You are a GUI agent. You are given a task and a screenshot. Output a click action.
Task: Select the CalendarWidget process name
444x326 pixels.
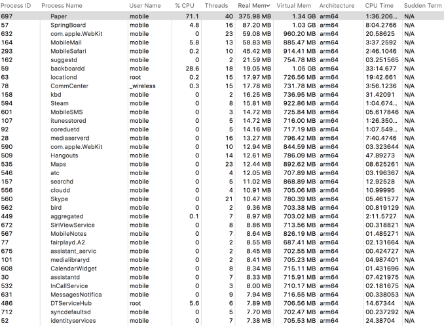(73, 269)
